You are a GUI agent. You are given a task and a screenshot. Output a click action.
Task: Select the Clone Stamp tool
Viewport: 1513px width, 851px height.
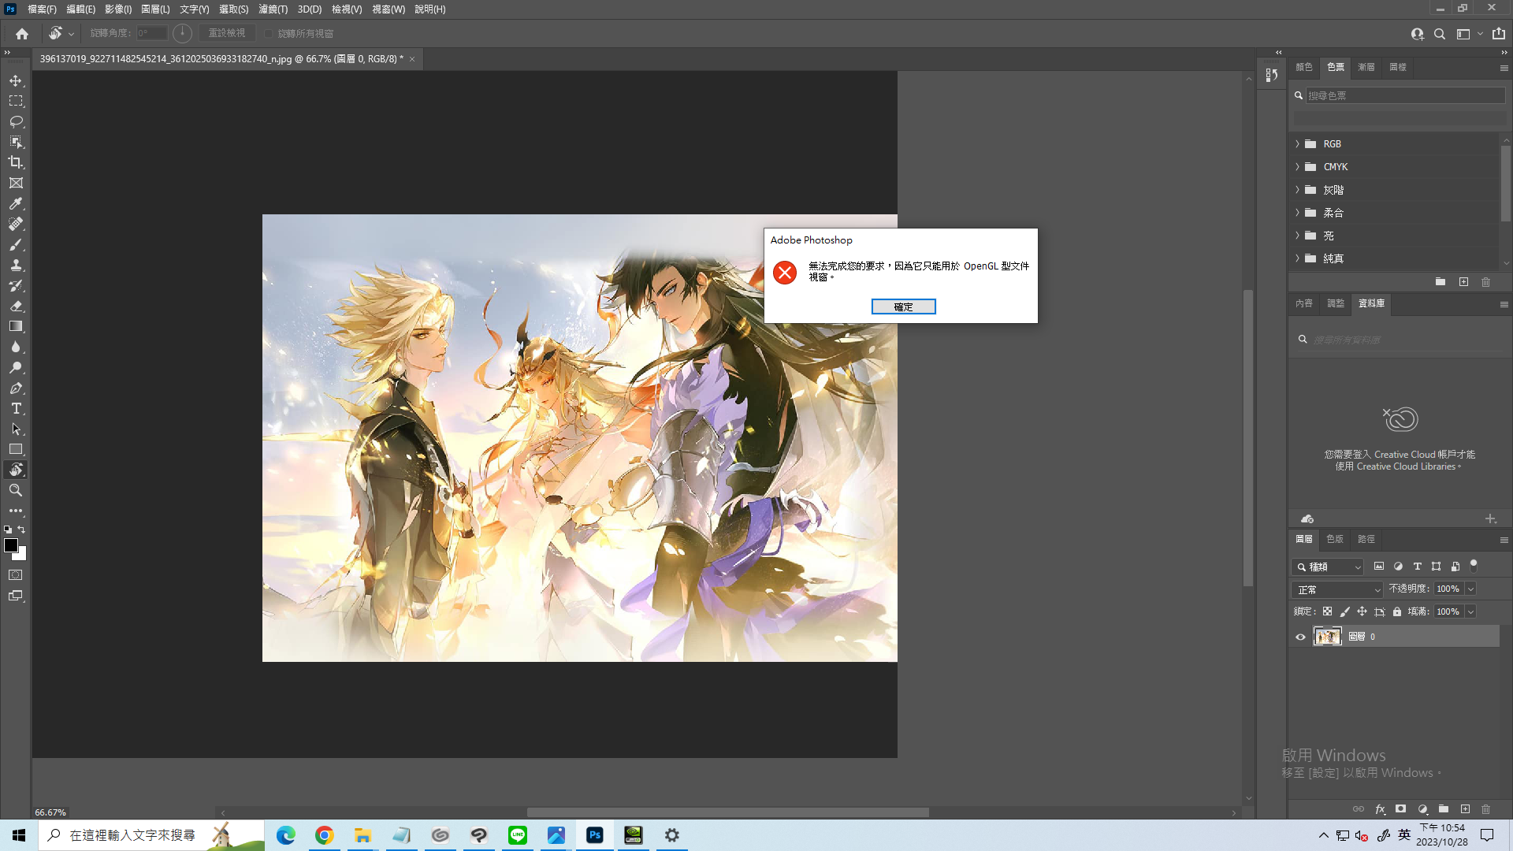(16, 265)
